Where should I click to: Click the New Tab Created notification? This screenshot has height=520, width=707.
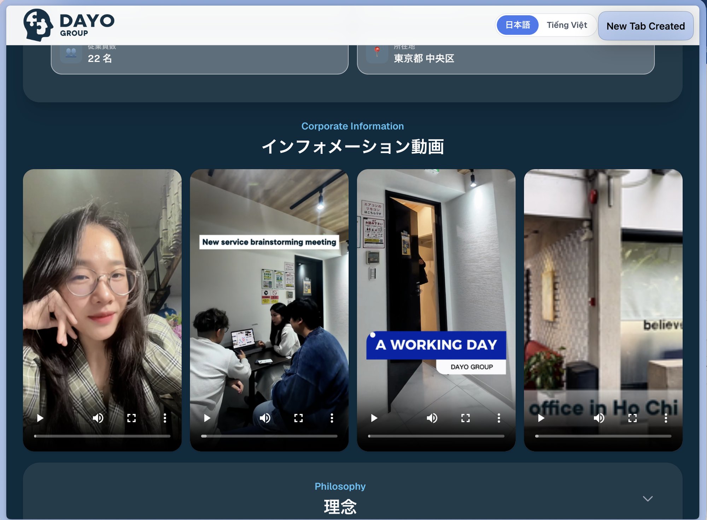(x=645, y=26)
